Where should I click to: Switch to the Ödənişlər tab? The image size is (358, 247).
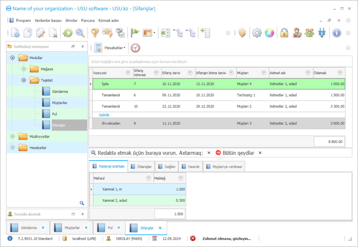[x=141, y=167]
